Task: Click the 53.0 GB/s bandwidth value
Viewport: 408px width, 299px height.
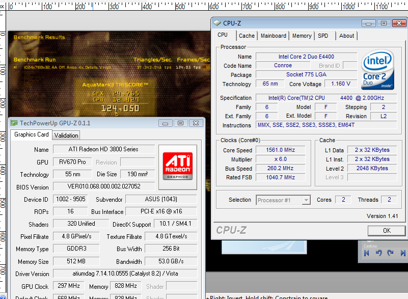Action: pyautogui.click(x=171, y=261)
